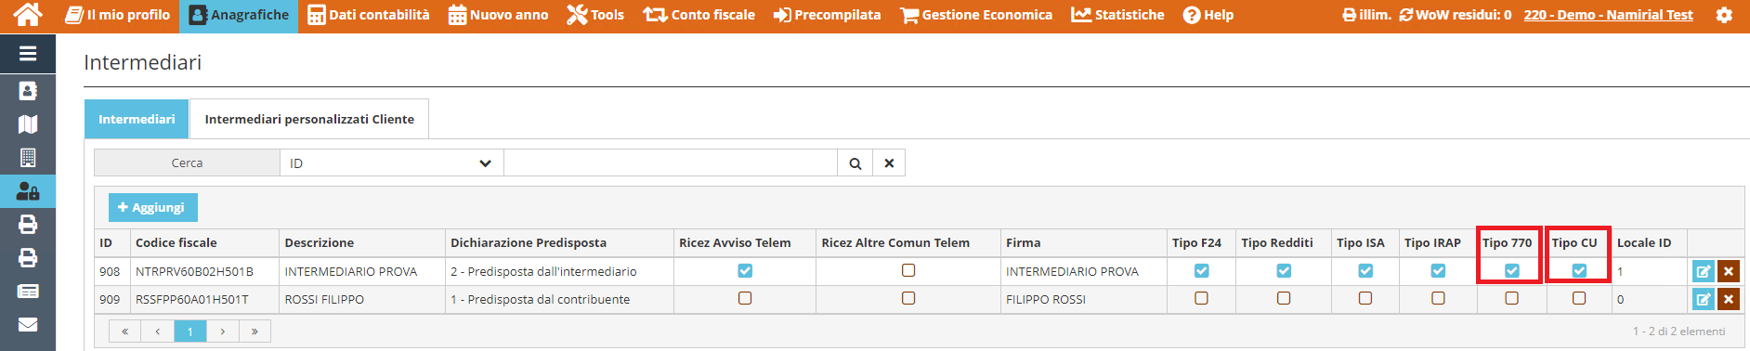
Task: Open the Statistiche menu
Action: point(1117,15)
